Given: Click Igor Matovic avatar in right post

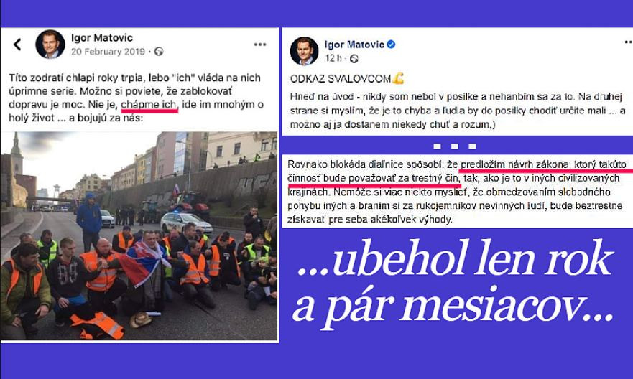Looking at the screenshot, I should (x=305, y=51).
